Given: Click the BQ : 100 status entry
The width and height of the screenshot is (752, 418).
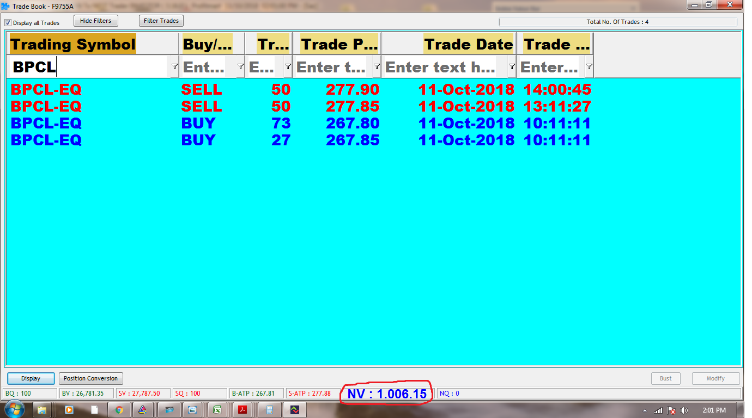Looking at the screenshot, I should tap(30, 394).
